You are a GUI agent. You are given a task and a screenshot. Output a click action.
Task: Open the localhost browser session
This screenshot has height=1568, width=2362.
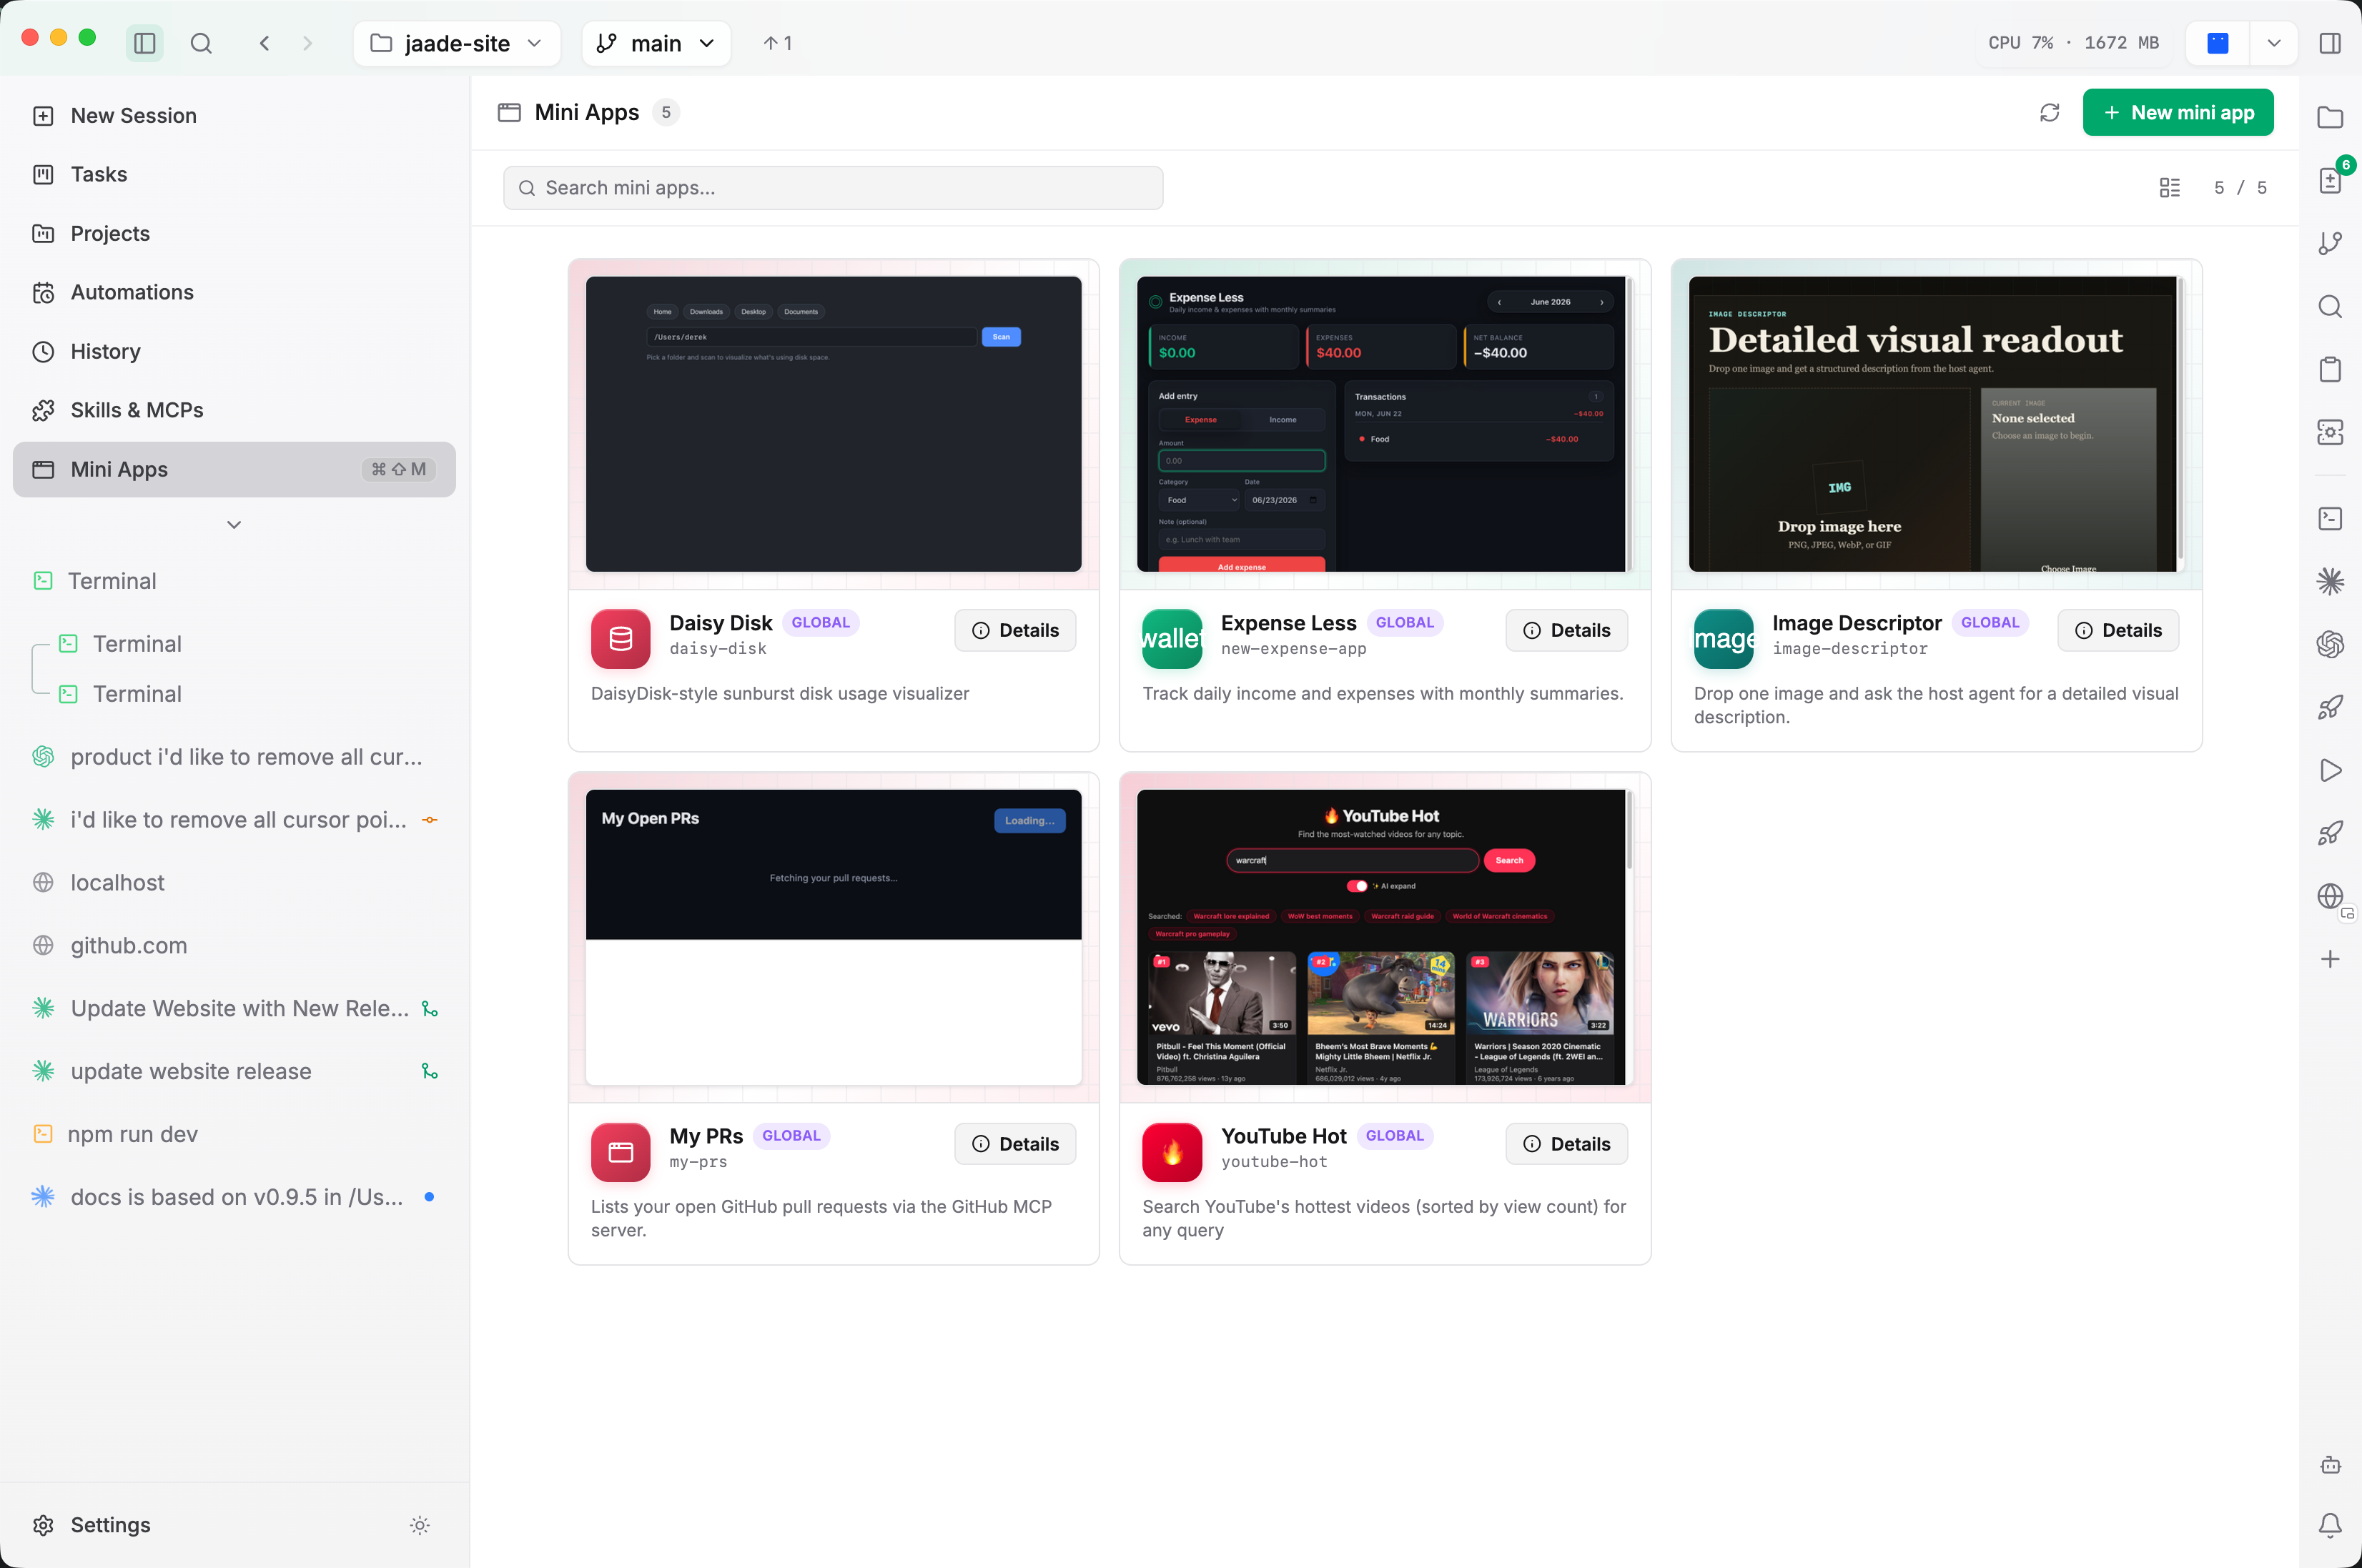234,883
